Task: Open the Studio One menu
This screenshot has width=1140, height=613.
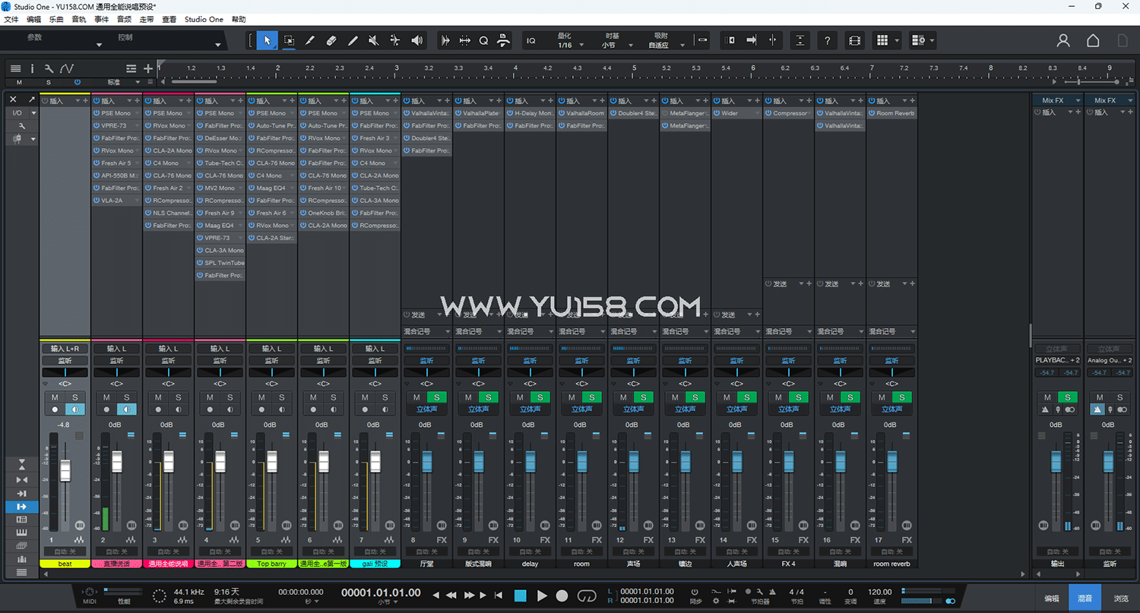Action: (x=204, y=19)
